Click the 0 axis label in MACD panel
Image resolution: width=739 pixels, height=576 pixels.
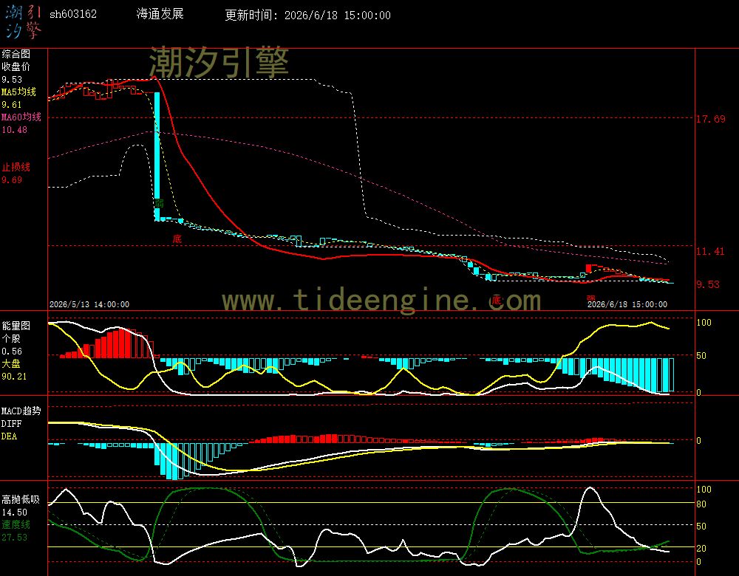pyautogui.click(x=699, y=440)
